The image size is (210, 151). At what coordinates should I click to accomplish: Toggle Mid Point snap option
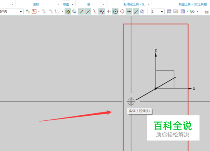(x=88, y=12)
